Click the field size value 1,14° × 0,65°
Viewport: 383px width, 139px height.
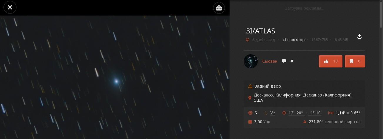point(348,113)
